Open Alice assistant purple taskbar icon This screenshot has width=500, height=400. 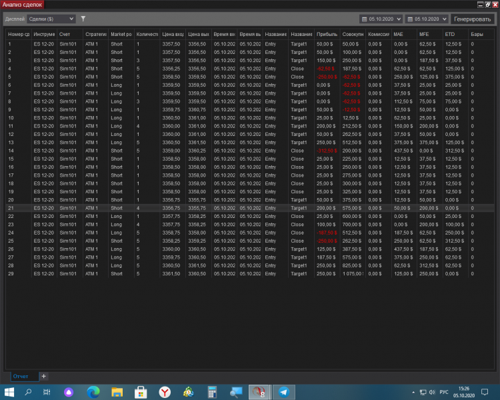click(x=69, y=392)
